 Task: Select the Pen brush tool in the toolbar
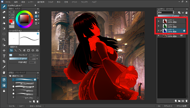pos(4,7)
